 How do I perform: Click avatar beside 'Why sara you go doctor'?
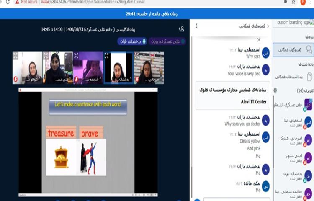[x=266, y=120]
